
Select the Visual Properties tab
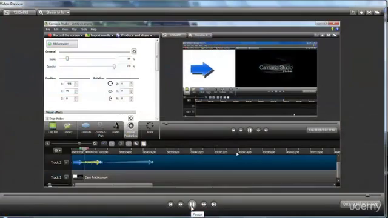[131, 130]
